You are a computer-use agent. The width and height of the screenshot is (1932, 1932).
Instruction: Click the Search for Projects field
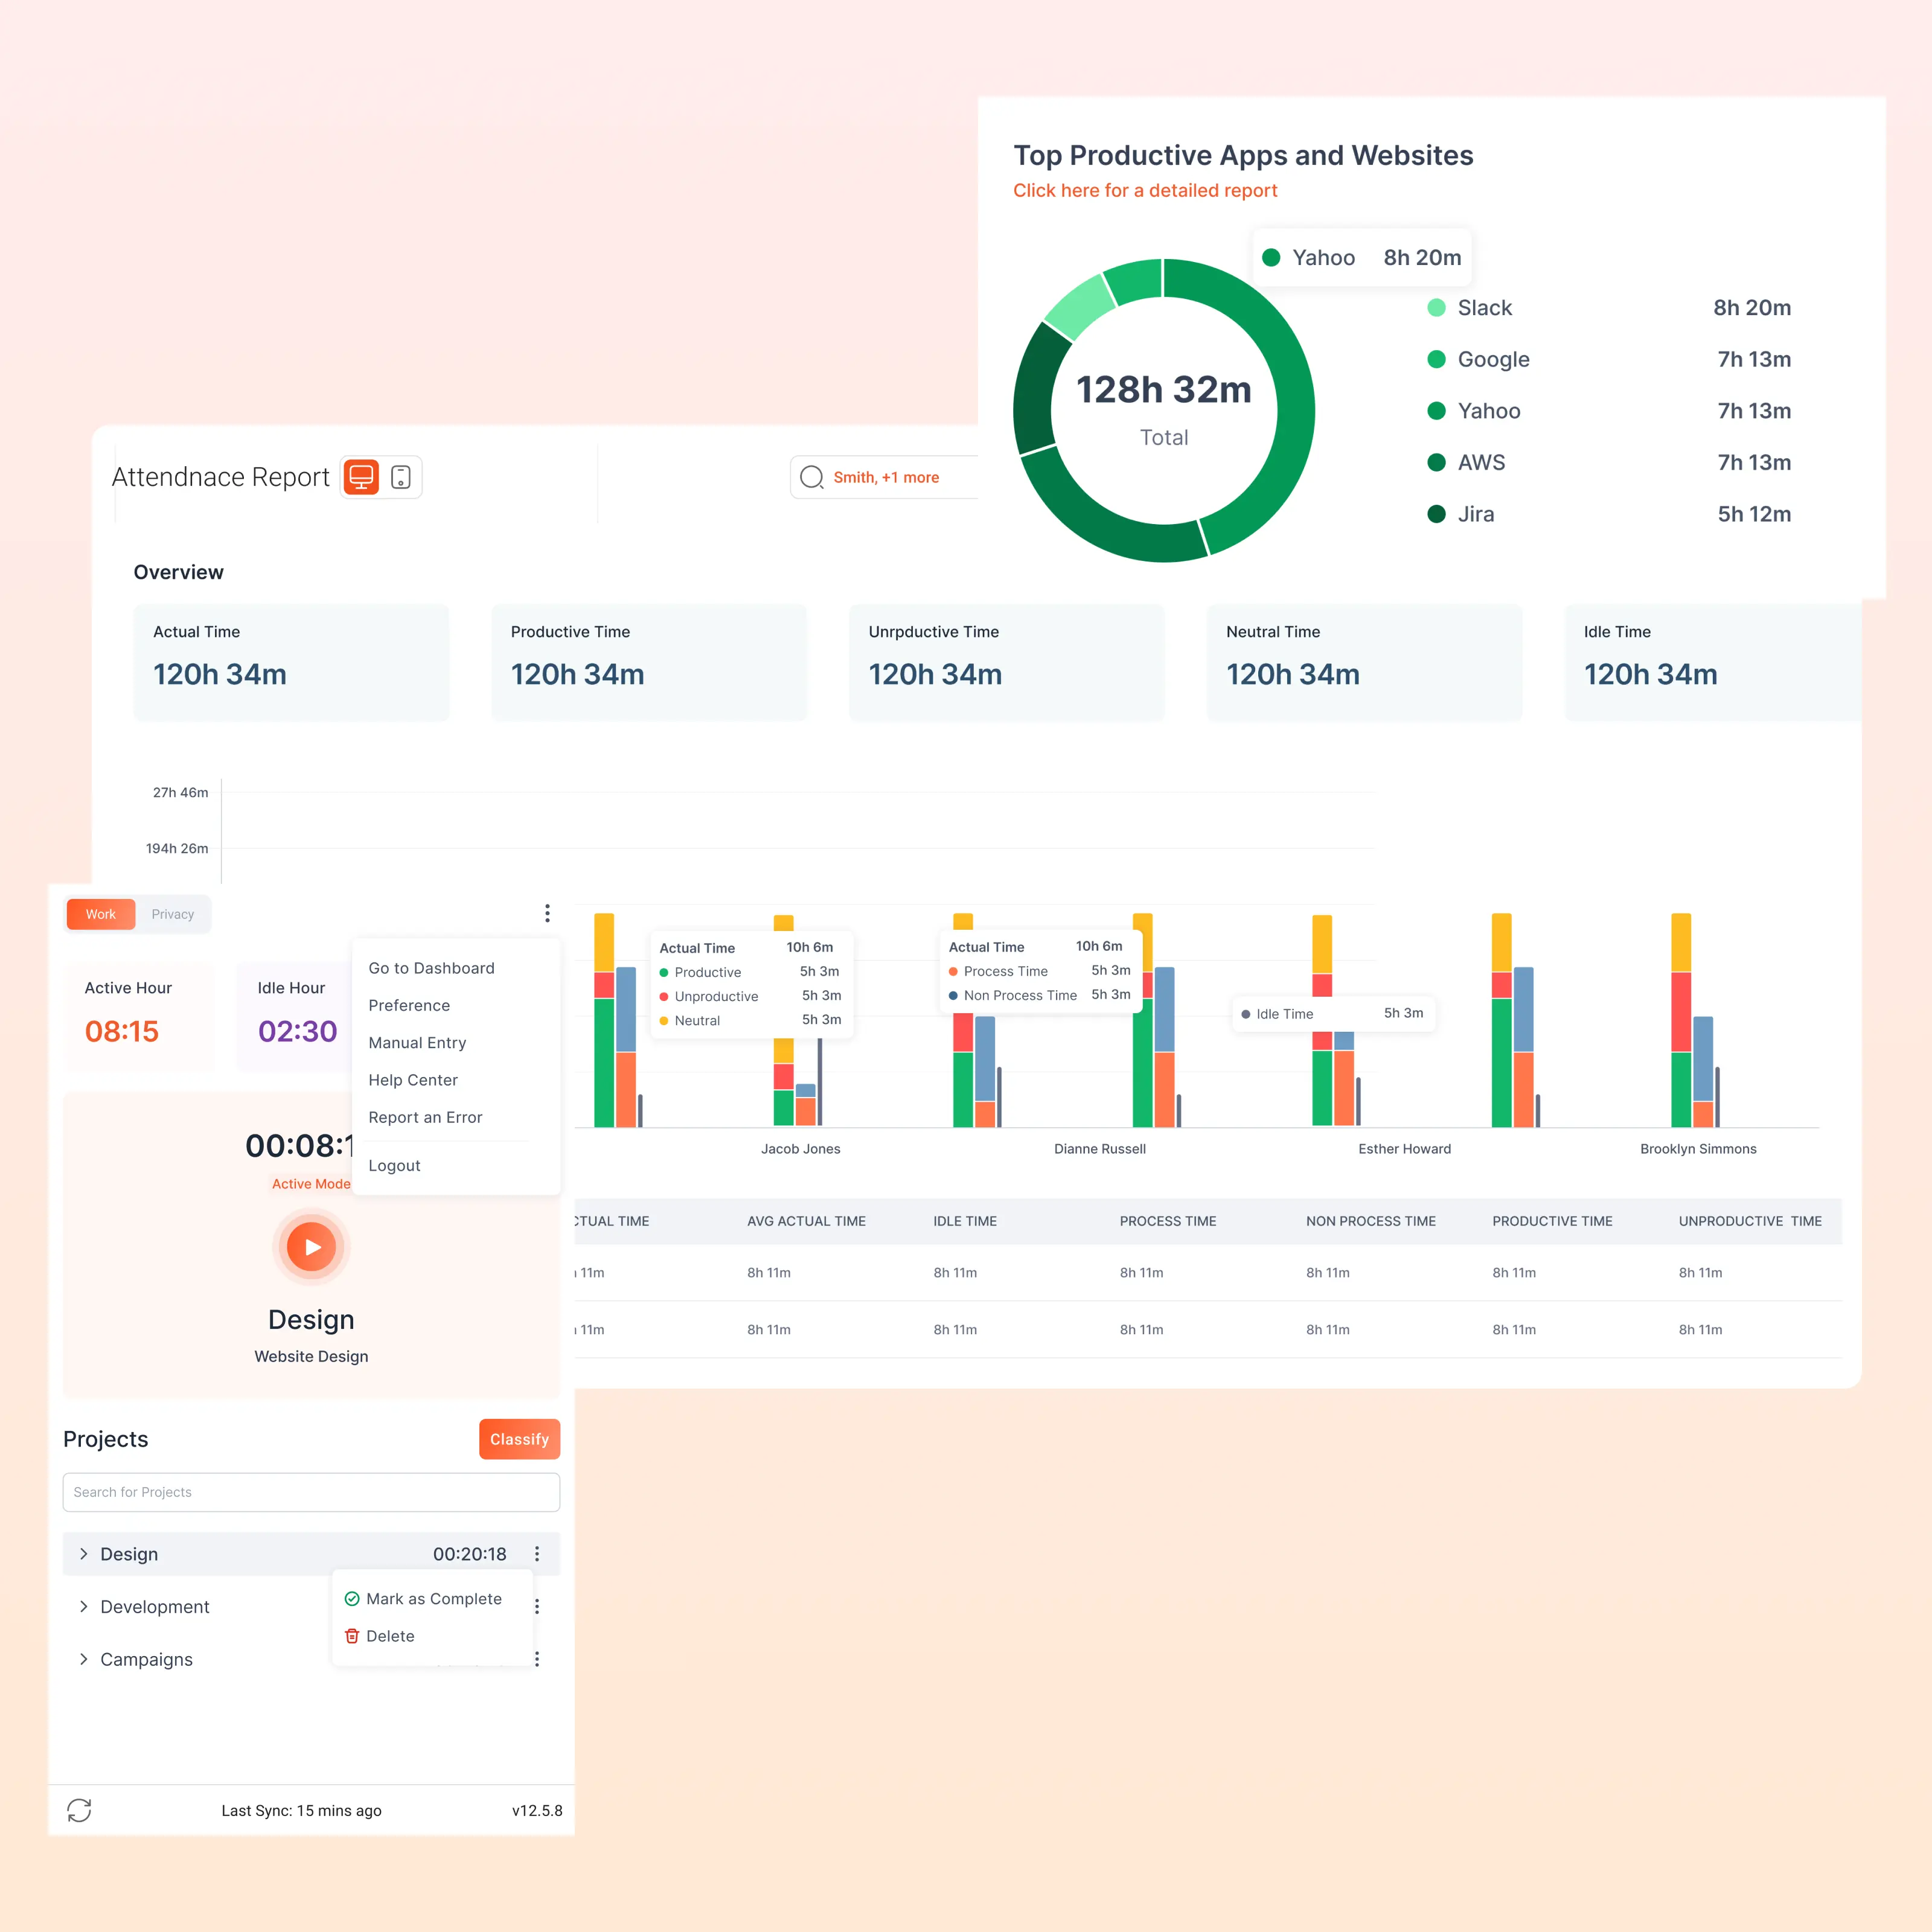click(311, 1492)
